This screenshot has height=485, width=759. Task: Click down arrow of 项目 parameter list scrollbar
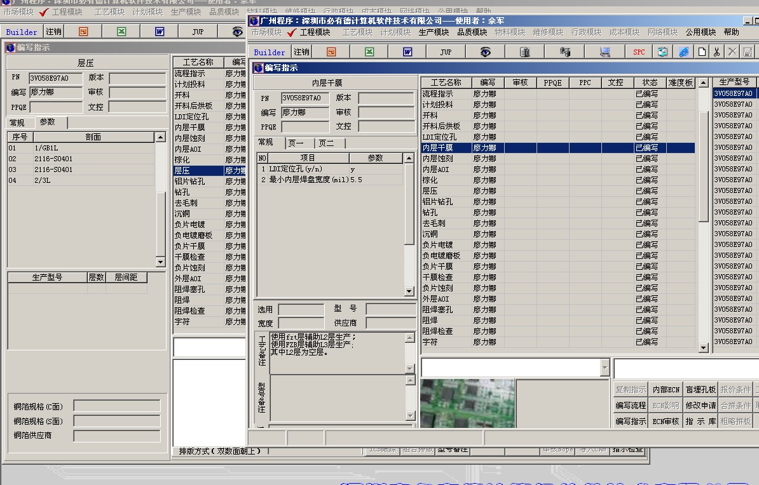tap(409, 291)
